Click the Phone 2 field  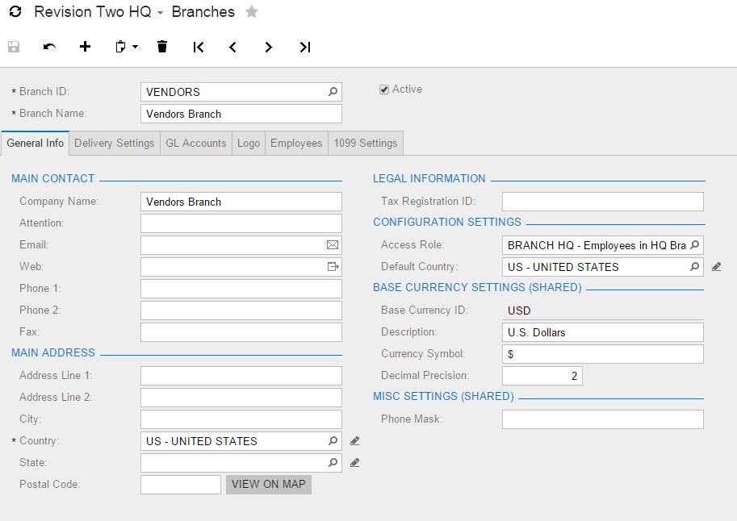[x=241, y=310]
